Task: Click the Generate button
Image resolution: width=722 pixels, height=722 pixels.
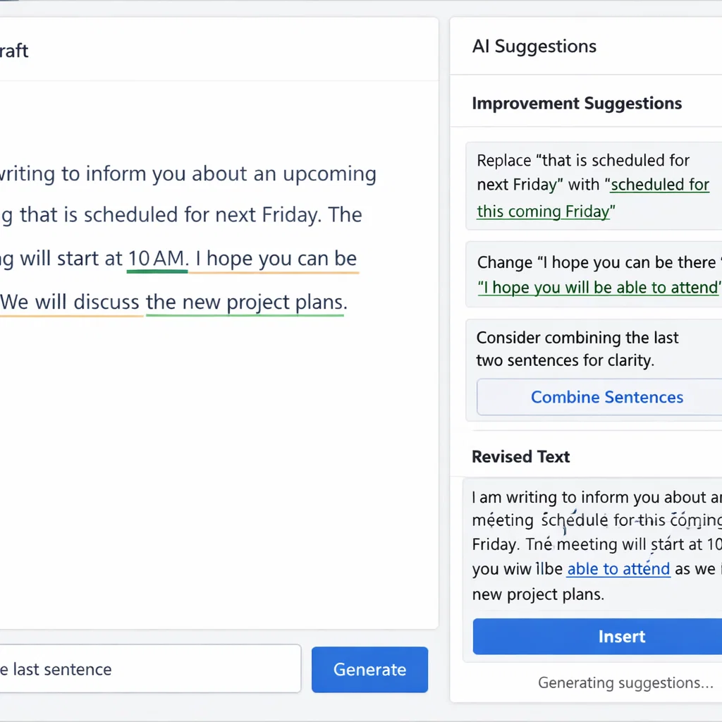Action: [369, 669]
